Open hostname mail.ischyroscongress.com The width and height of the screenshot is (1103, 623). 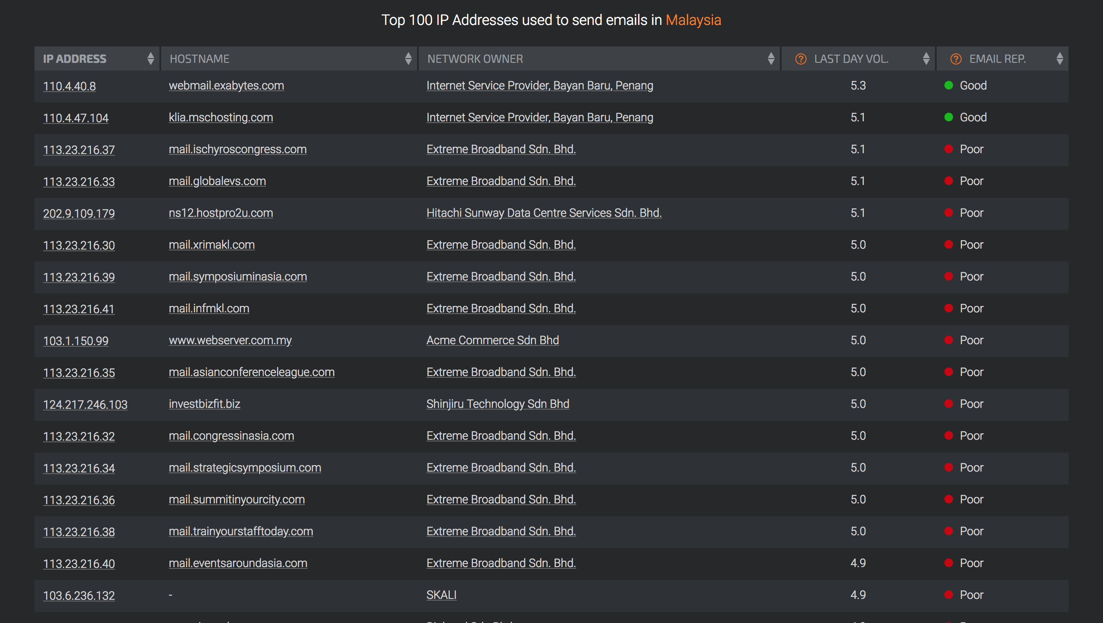[237, 149]
